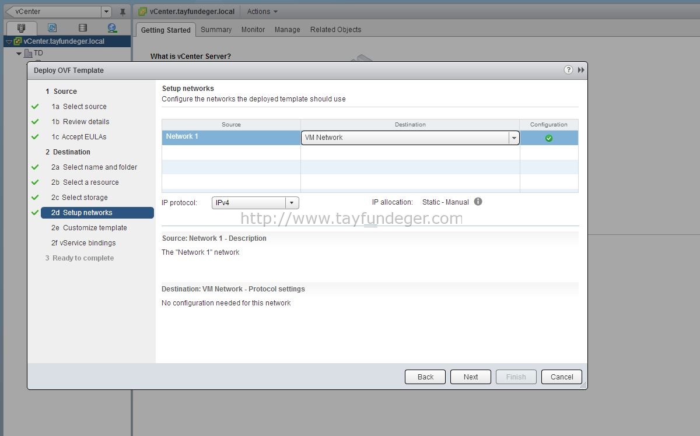700x436 pixels.
Task: Collapse the TD datacenter tree node
Action: (x=19, y=54)
